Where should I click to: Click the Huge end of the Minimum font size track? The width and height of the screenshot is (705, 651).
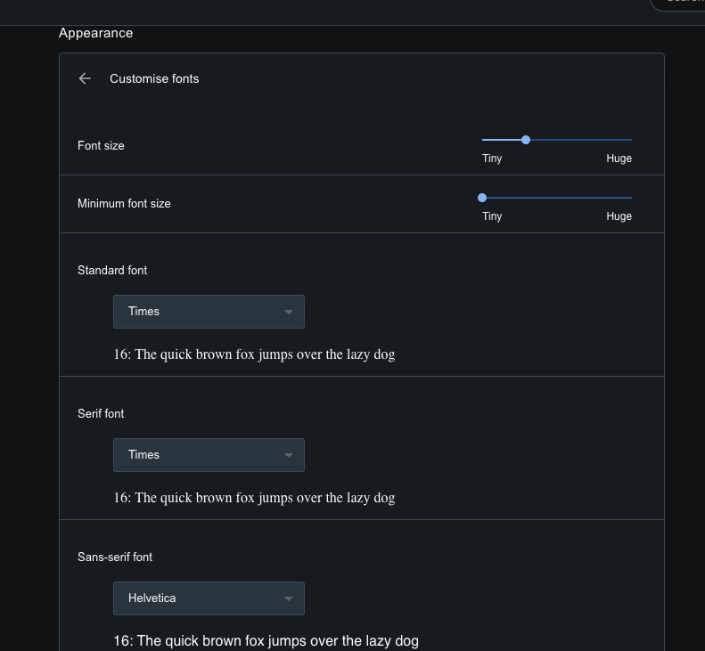pyautogui.click(x=629, y=198)
